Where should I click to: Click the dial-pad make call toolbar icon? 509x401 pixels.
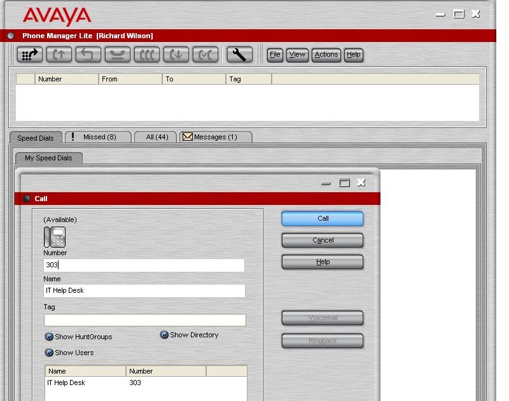click(29, 55)
